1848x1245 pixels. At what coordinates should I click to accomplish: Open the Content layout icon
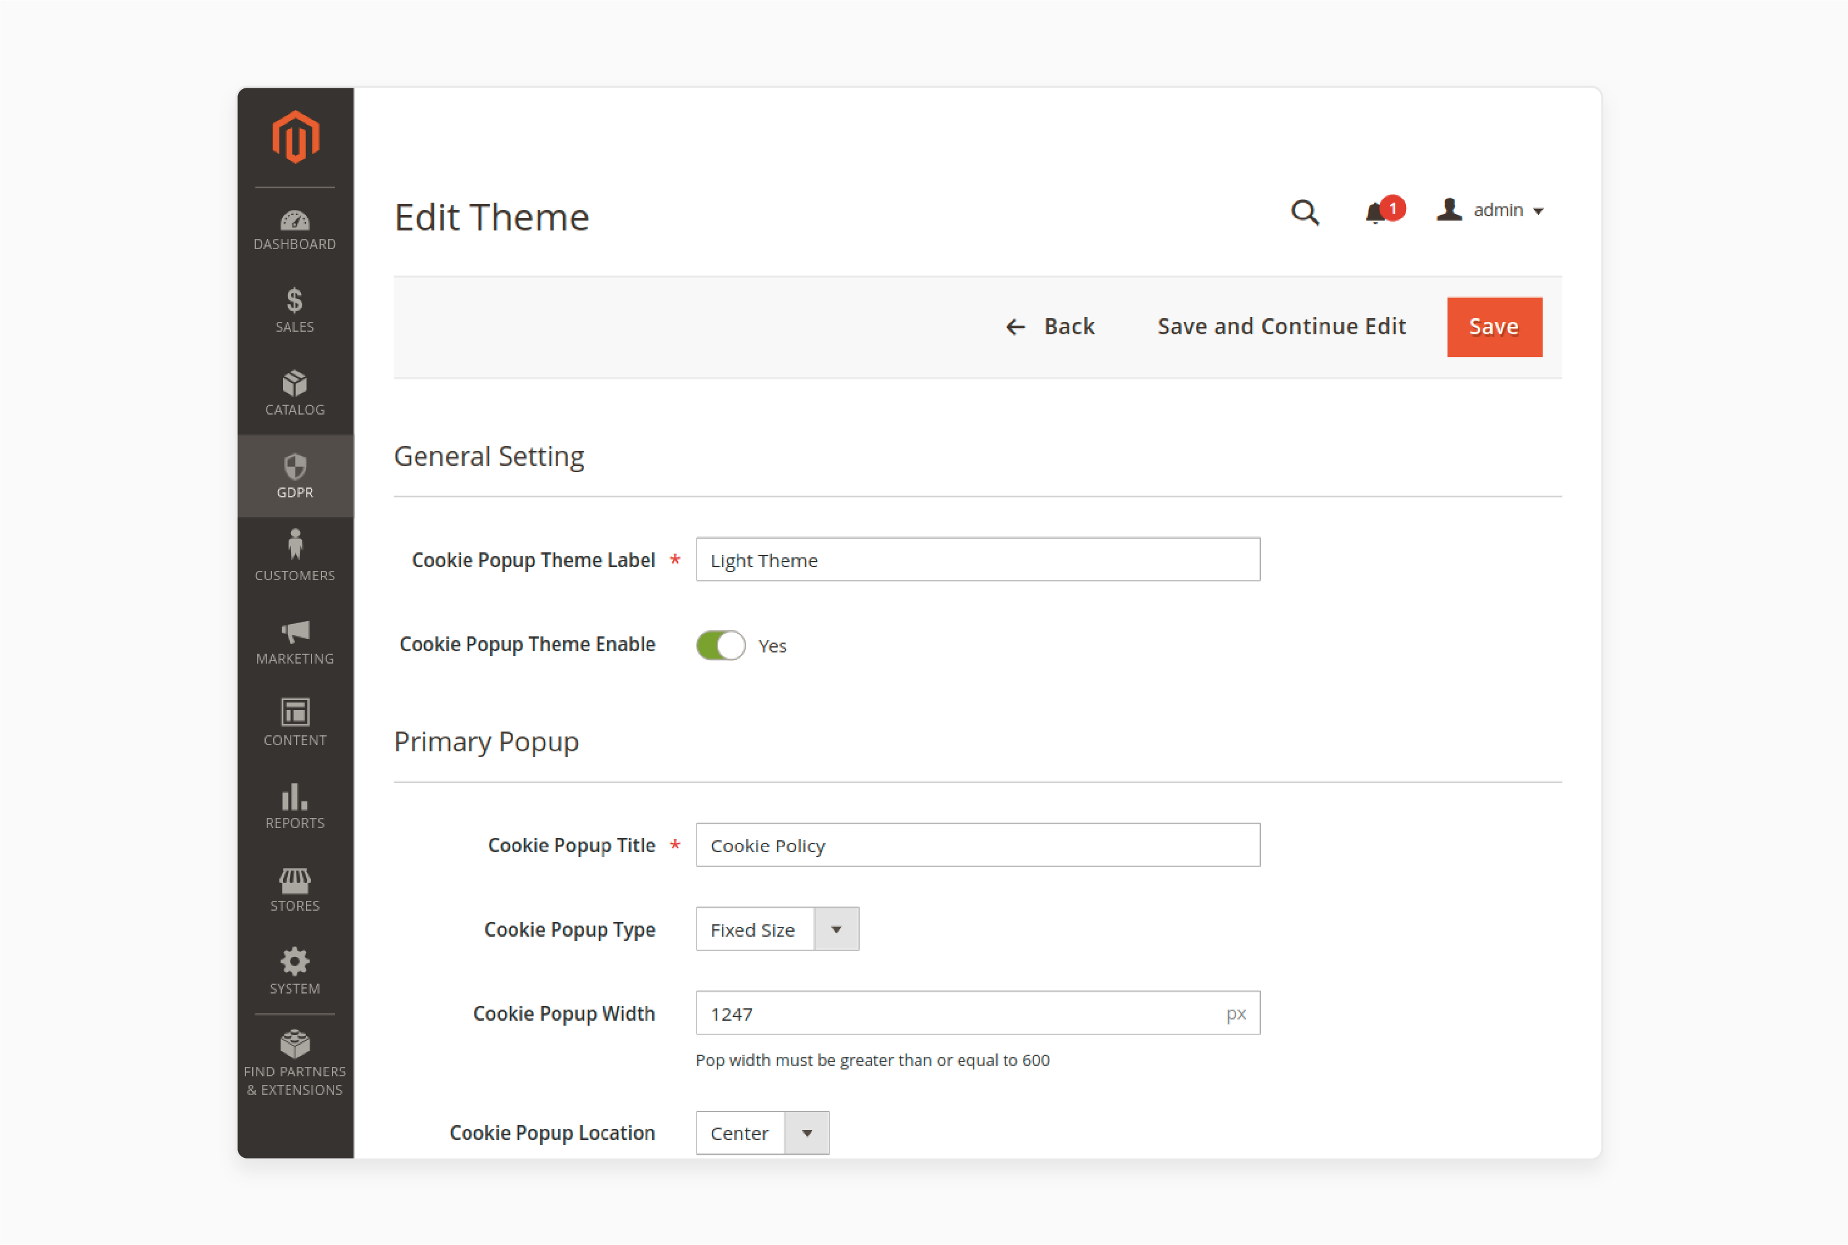[295, 712]
